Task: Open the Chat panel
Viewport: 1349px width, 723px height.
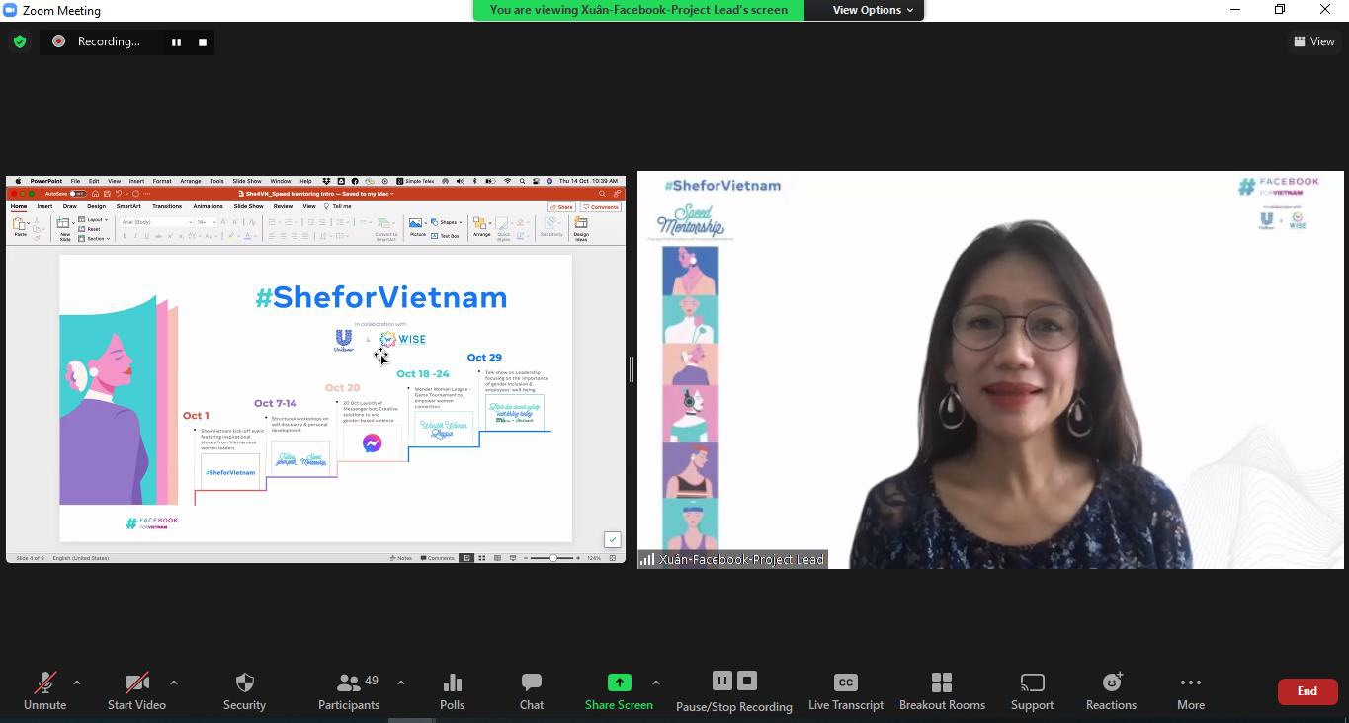Action: pos(532,689)
